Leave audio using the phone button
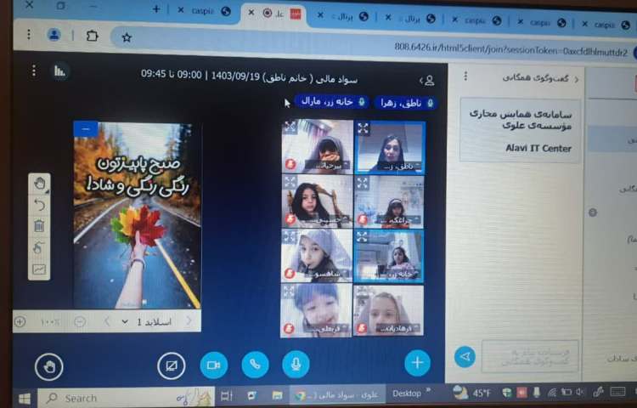This screenshot has height=408, width=637. click(255, 365)
